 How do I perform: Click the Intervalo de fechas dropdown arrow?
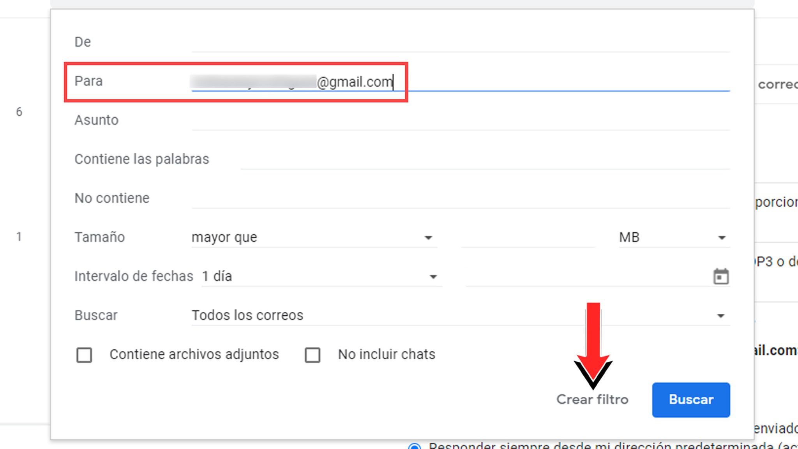pos(434,277)
